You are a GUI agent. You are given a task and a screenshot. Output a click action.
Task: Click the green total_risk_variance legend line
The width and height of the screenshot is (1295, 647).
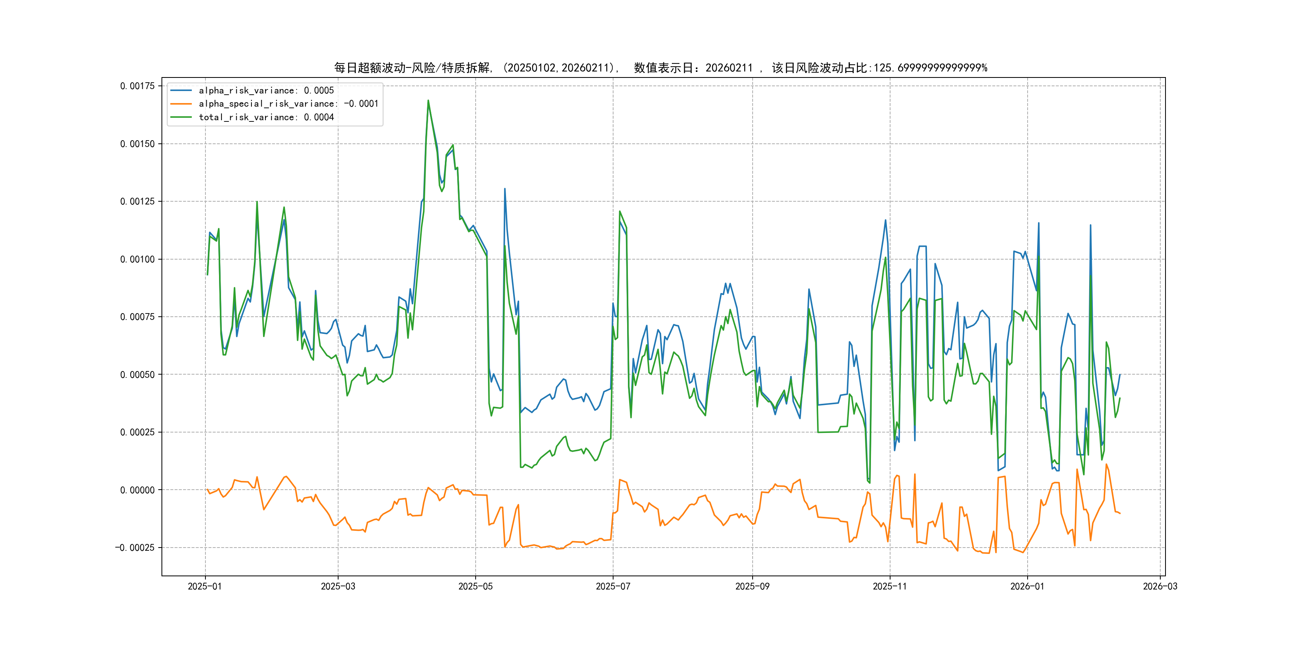(x=181, y=117)
